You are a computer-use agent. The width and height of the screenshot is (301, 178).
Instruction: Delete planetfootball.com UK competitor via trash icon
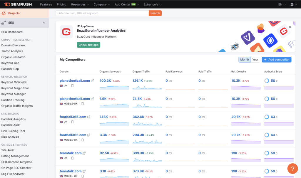coord(72,85)
